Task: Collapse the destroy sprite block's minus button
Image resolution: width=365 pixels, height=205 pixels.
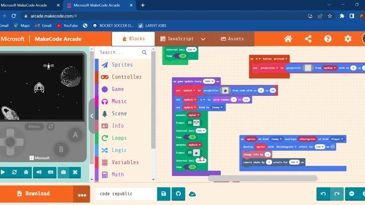Action: tap(332, 147)
